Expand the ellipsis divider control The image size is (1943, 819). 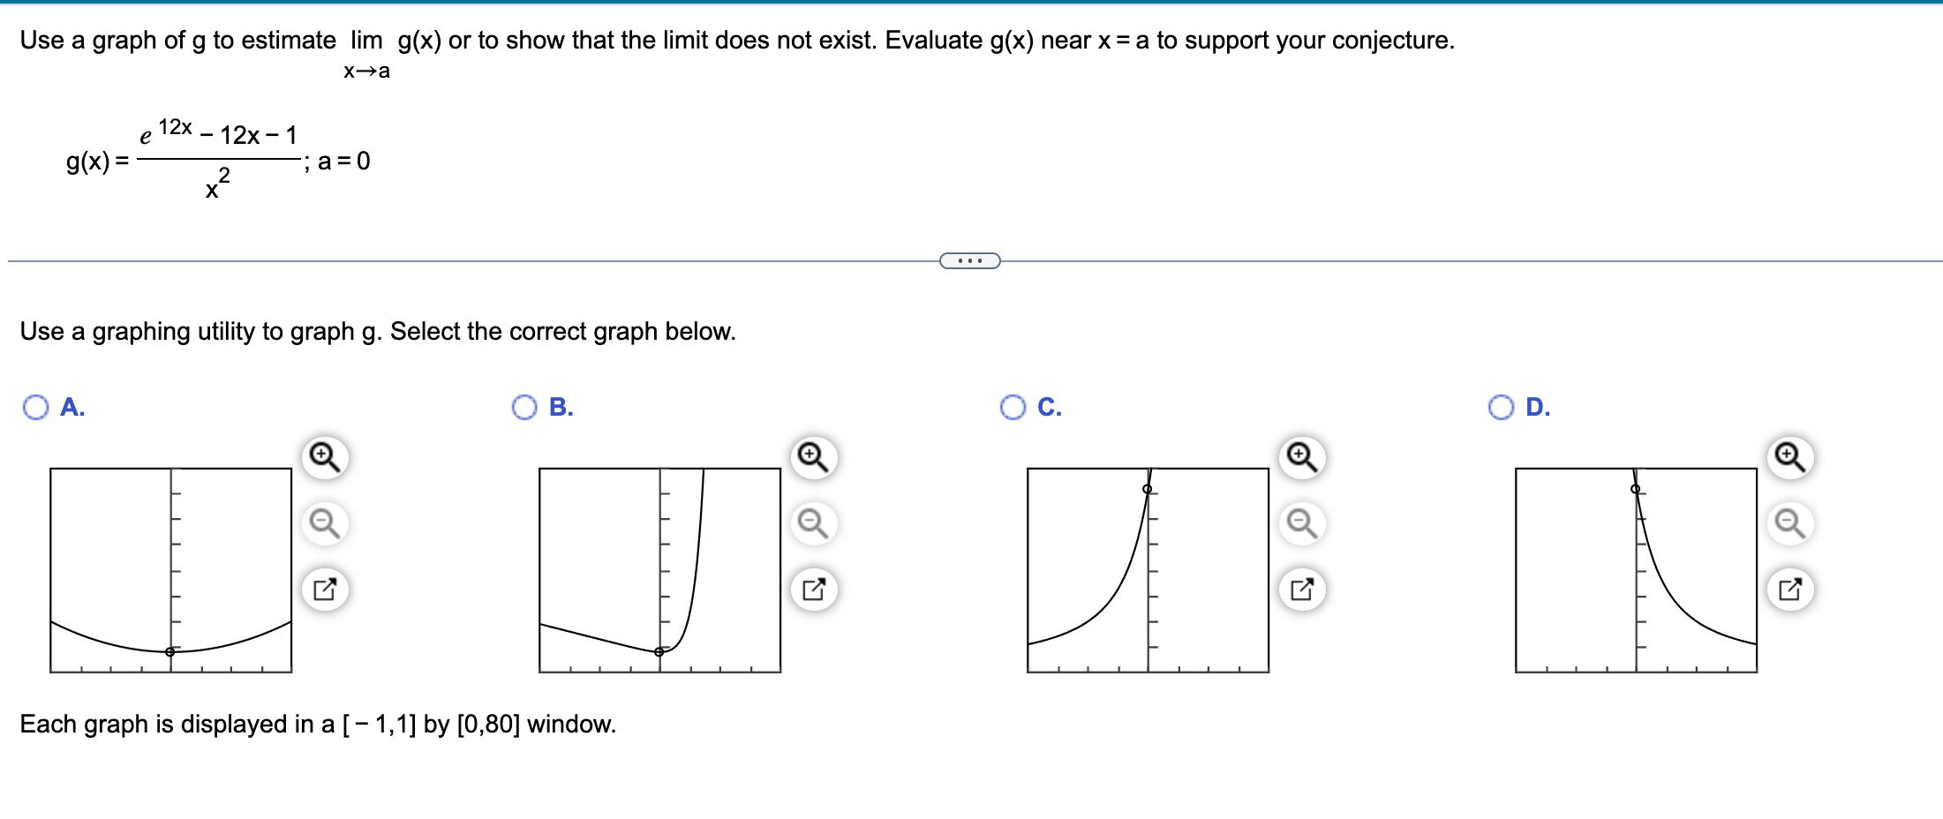969,260
